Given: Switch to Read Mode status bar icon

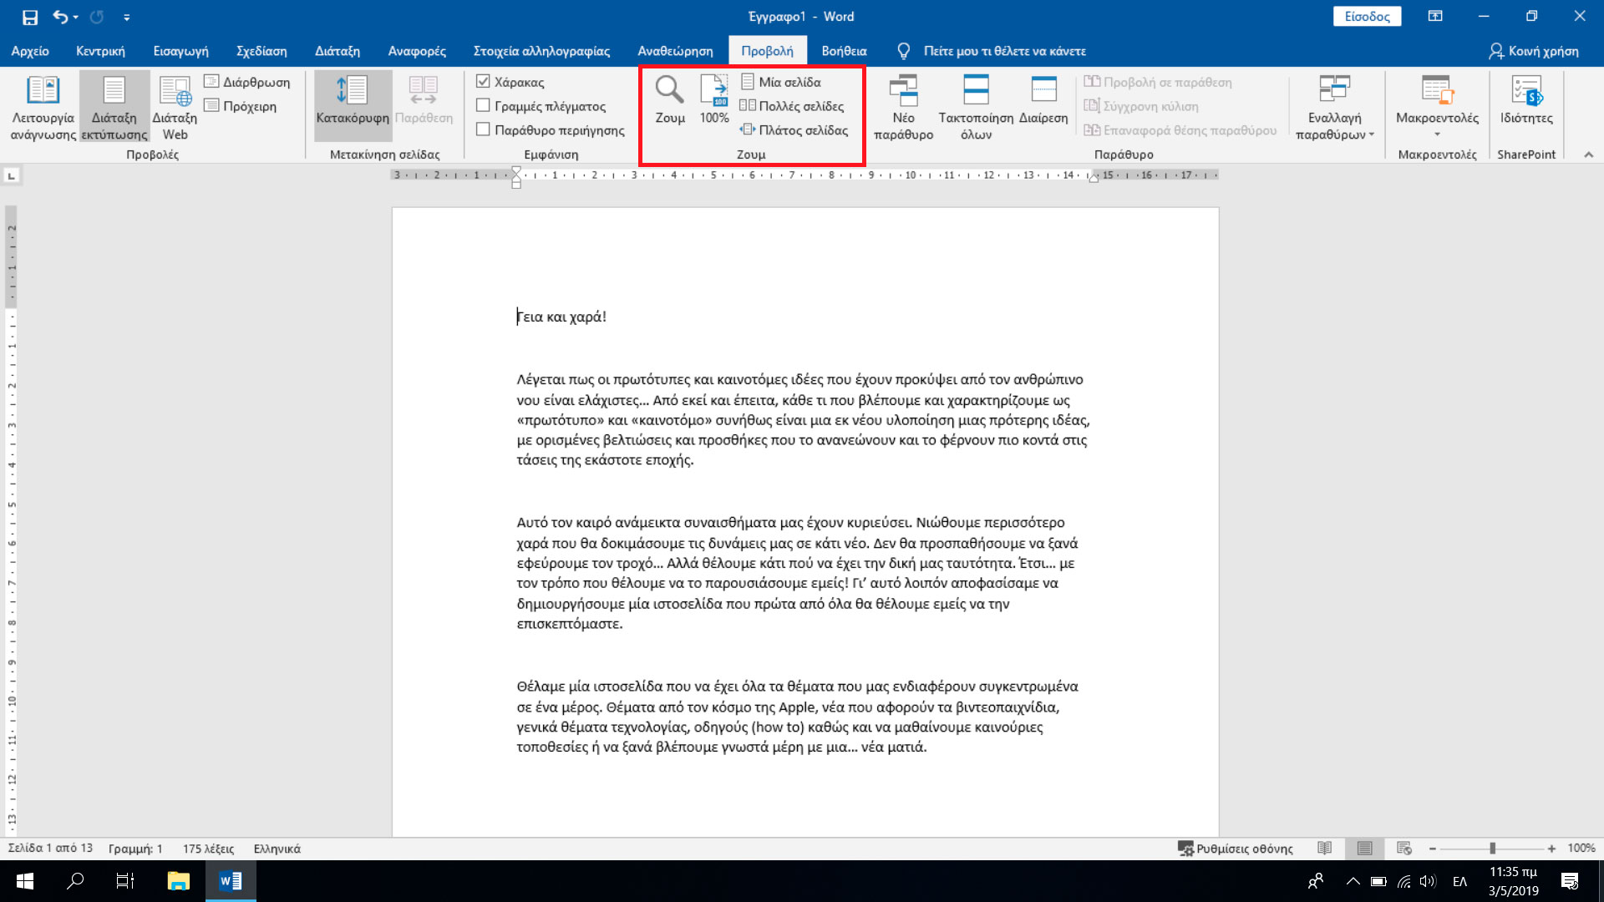Looking at the screenshot, I should [1324, 849].
